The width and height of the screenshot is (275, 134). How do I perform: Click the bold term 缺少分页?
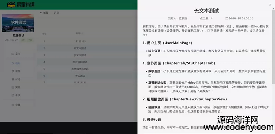pyautogui.click(x=154, y=51)
